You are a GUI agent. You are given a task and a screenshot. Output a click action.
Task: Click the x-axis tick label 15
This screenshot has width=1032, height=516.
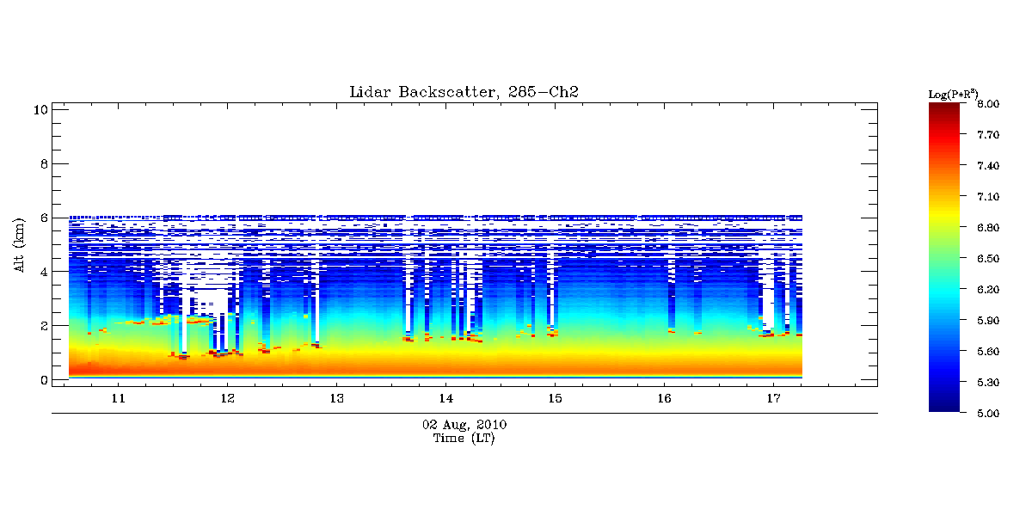[555, 399]
